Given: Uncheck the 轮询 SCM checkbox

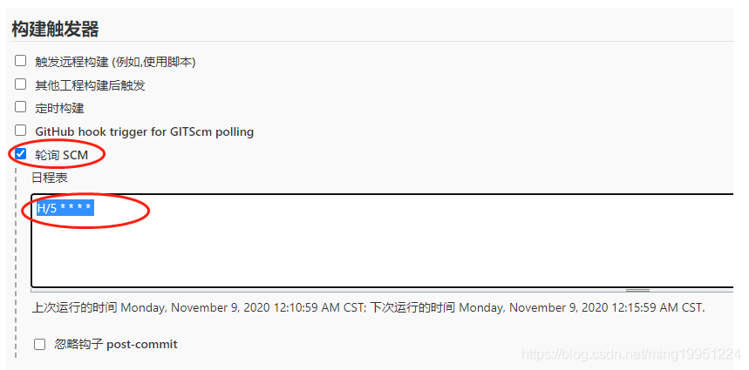Looking at the screenshot, I should tap(21, 154).
